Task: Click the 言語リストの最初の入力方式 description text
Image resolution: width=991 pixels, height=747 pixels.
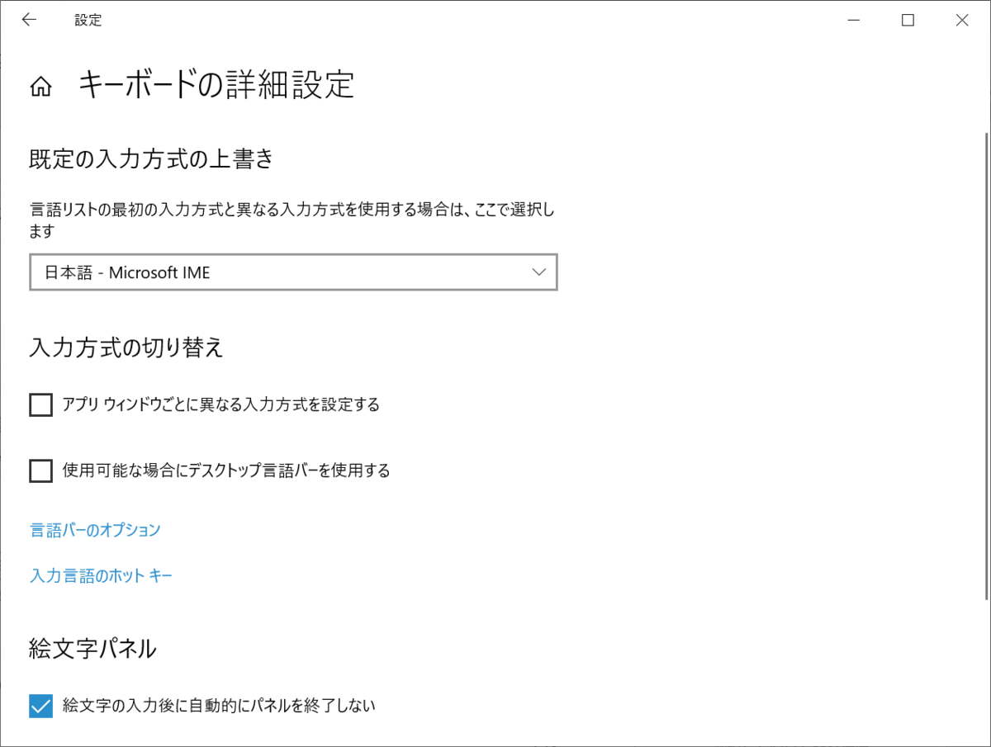Action: (292, 220)
